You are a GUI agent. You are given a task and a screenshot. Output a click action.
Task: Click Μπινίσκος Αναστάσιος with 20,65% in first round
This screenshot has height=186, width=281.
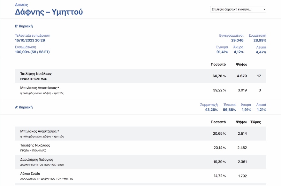click(x=40, y=131)
